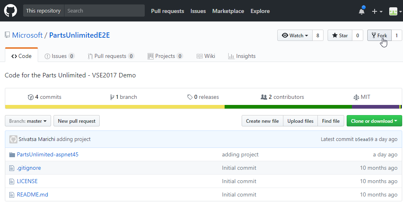Open the MIT license link
Viewport: 403px width, 205px height.
362,97
